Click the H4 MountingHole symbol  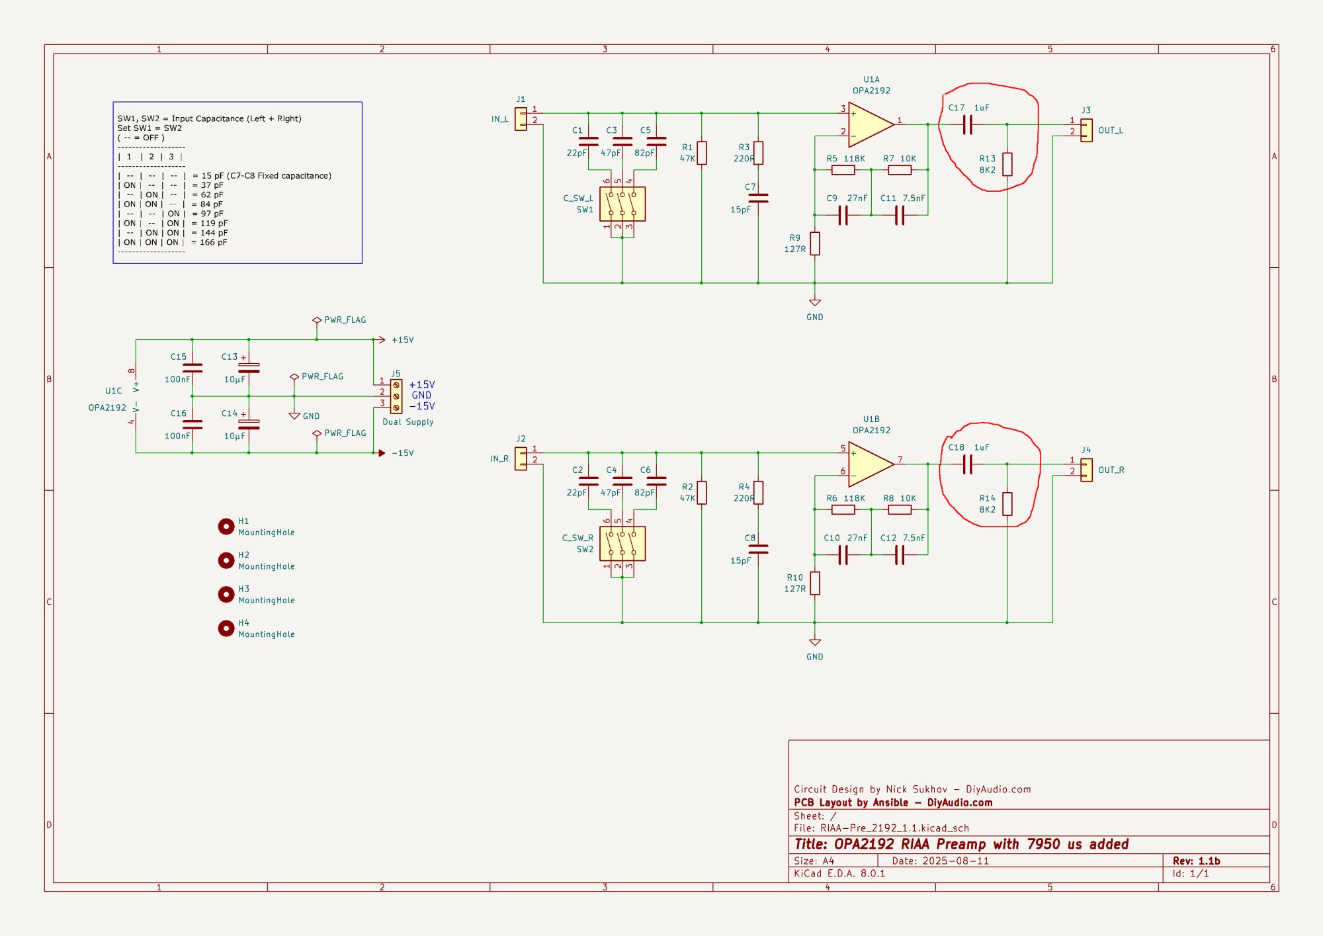[226, 628]
